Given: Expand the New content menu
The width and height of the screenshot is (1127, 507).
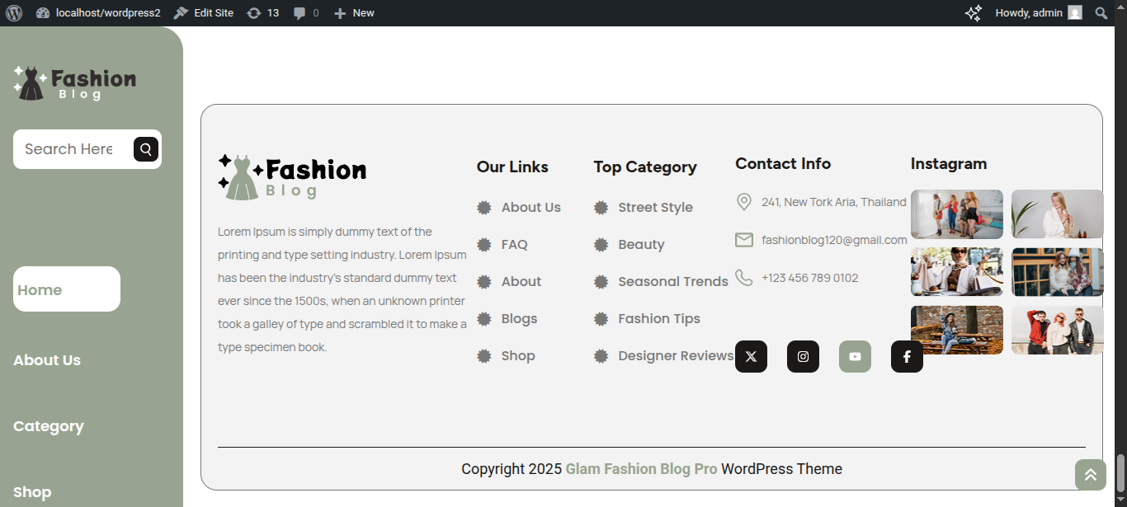Looking at the screenshot, I should [354, 13].
